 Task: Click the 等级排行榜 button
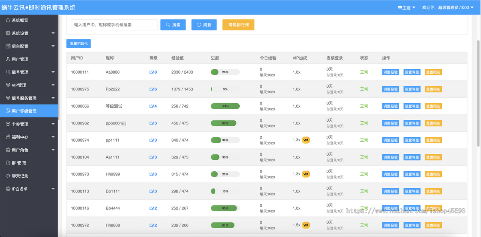pyautogui.click(x=238, y=25)
